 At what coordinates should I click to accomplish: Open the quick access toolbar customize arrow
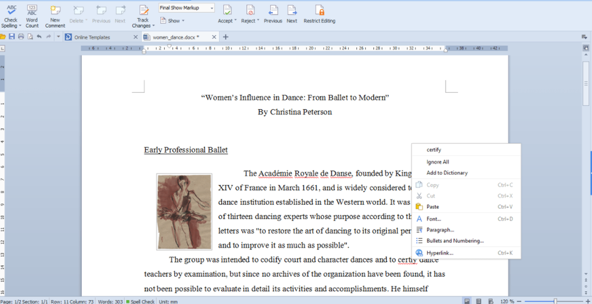pos(58,37)
